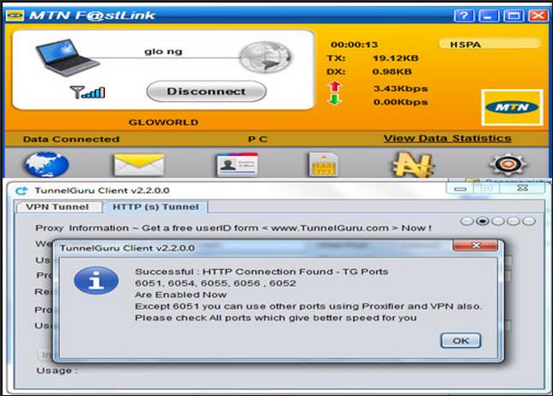Click the GLOWORLD operator label

(163, 123)
